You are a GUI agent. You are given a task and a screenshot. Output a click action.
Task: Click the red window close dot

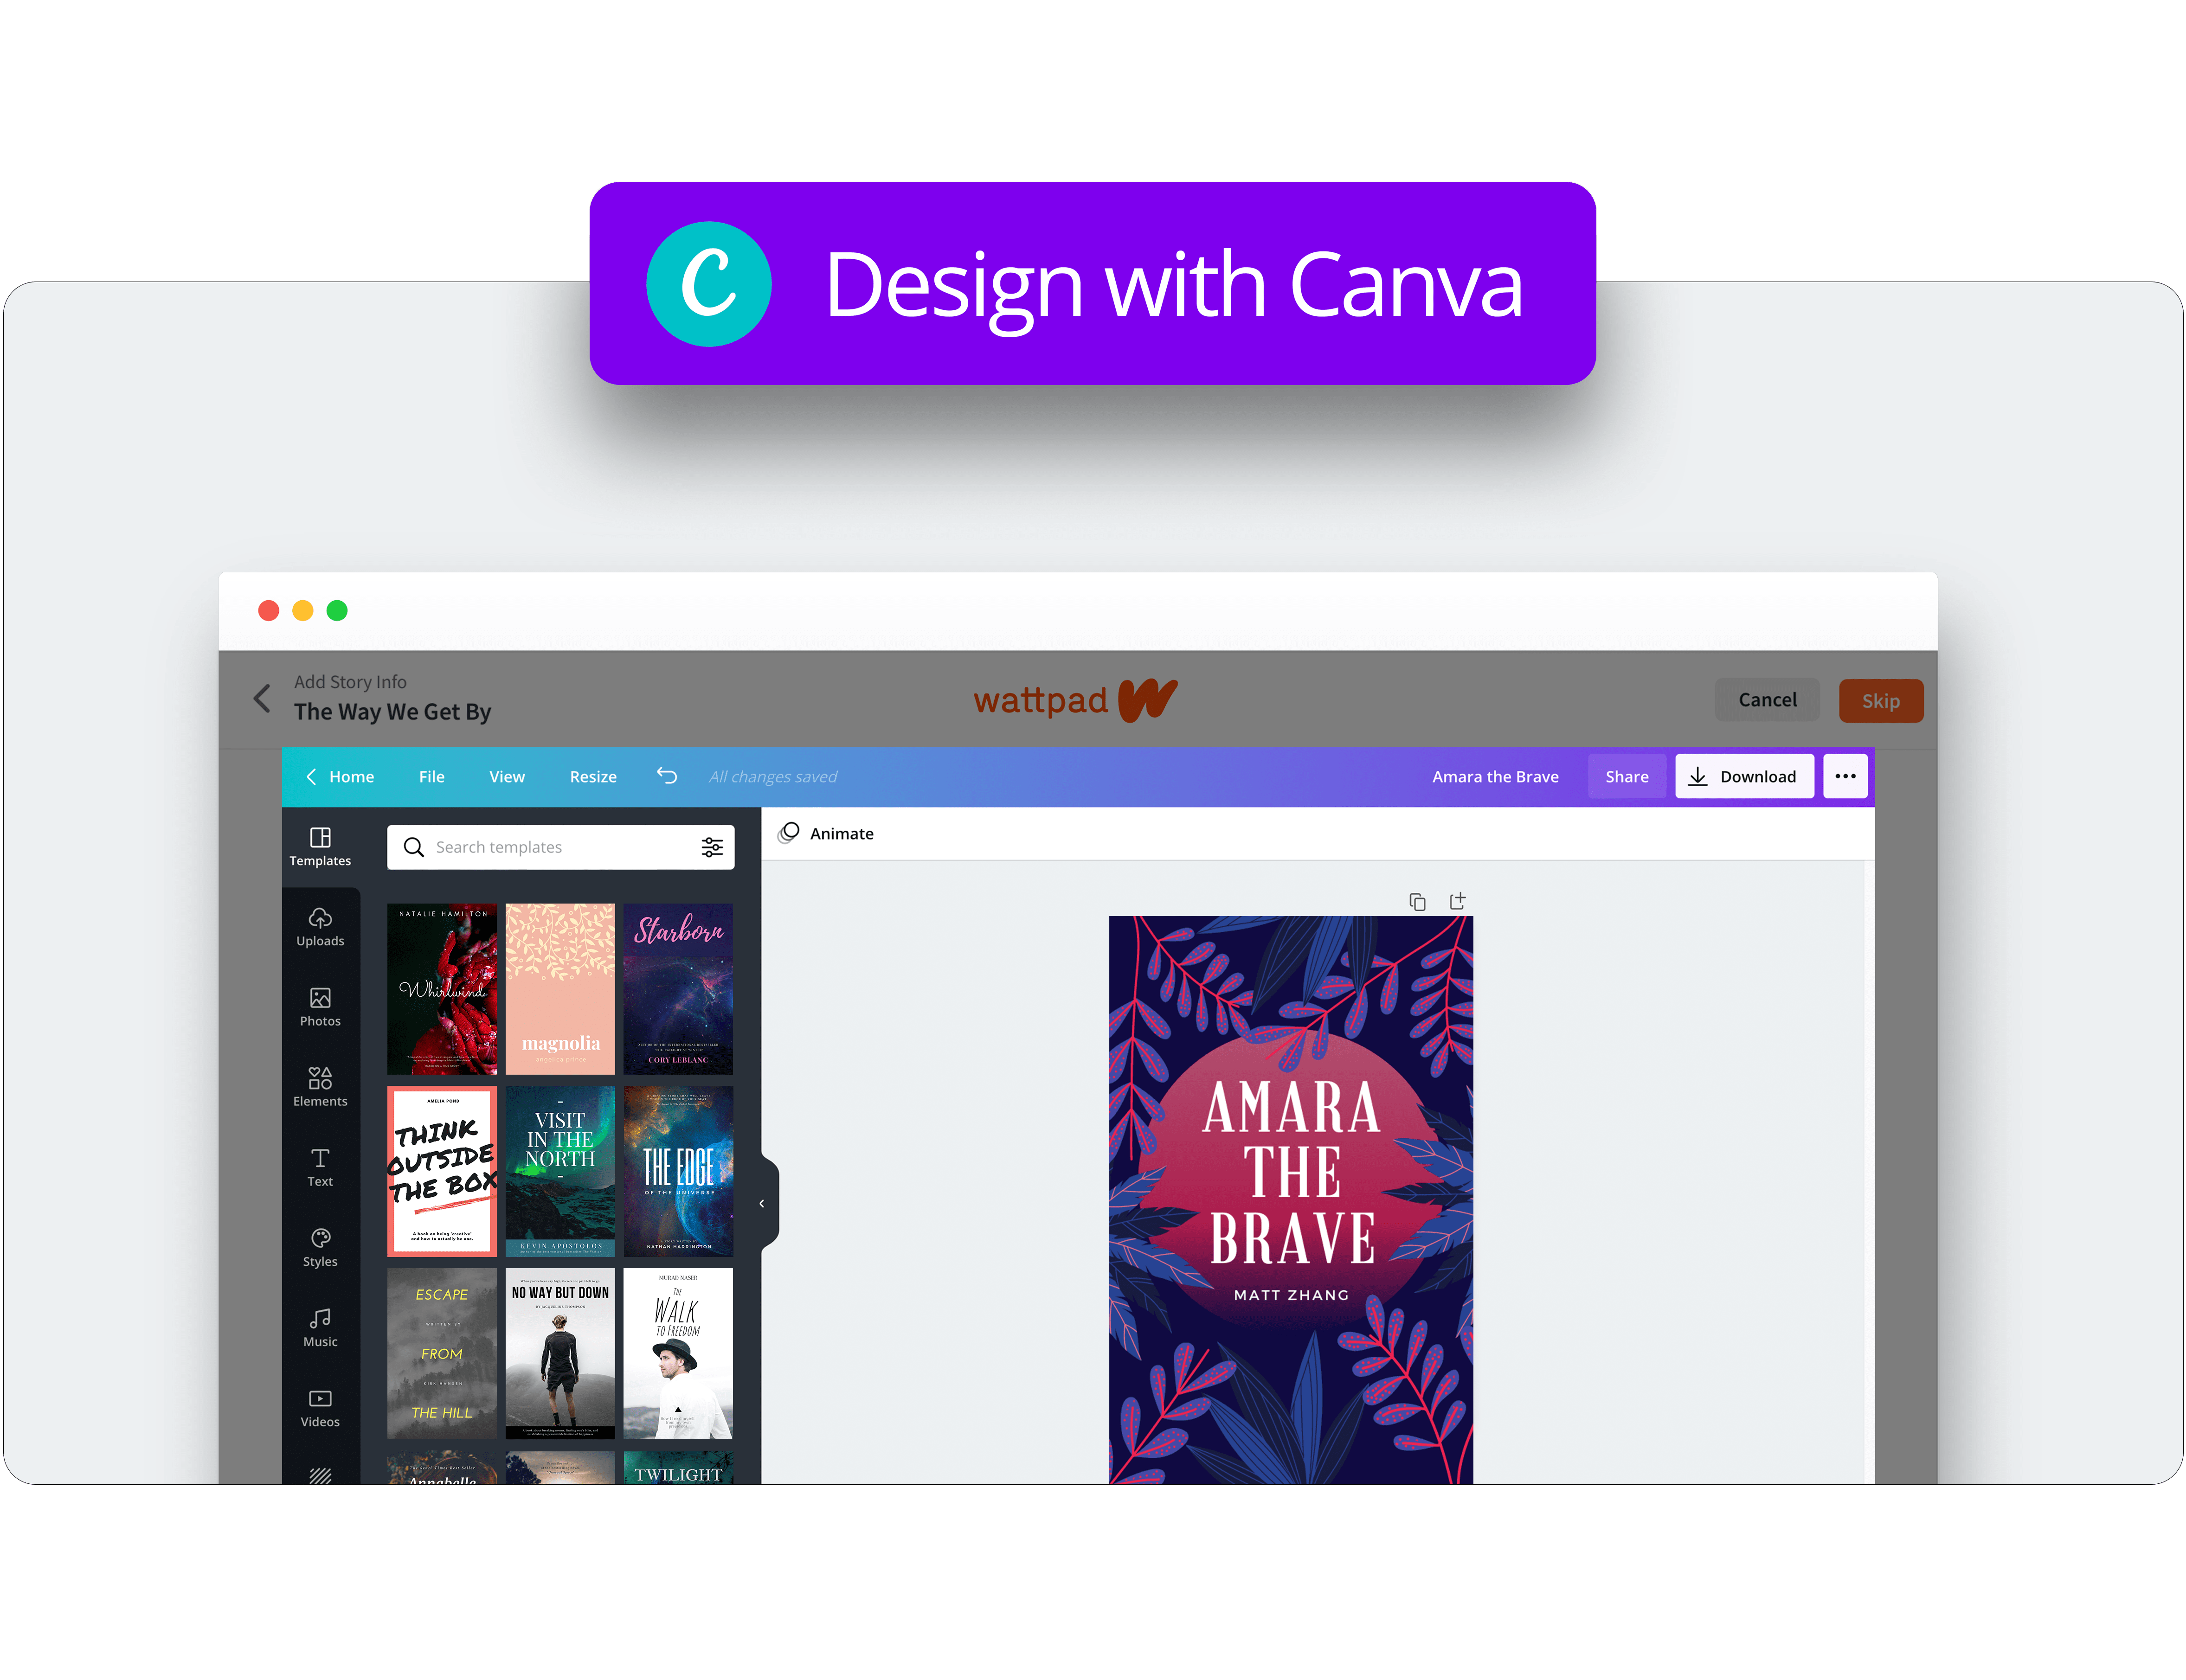268,610
